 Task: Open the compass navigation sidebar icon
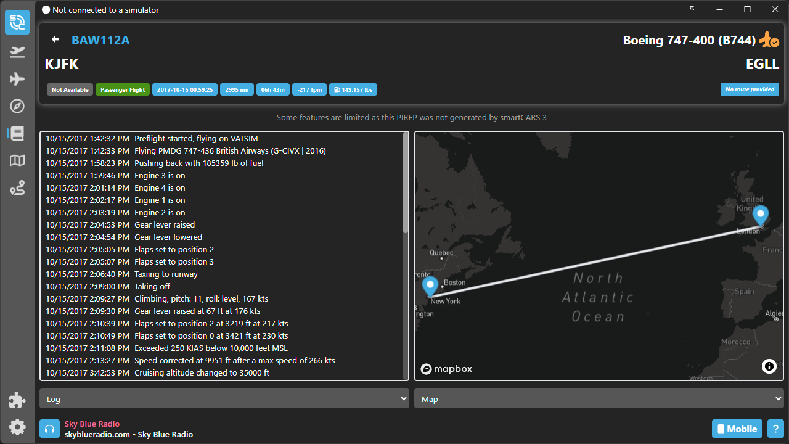pos(17,106)
